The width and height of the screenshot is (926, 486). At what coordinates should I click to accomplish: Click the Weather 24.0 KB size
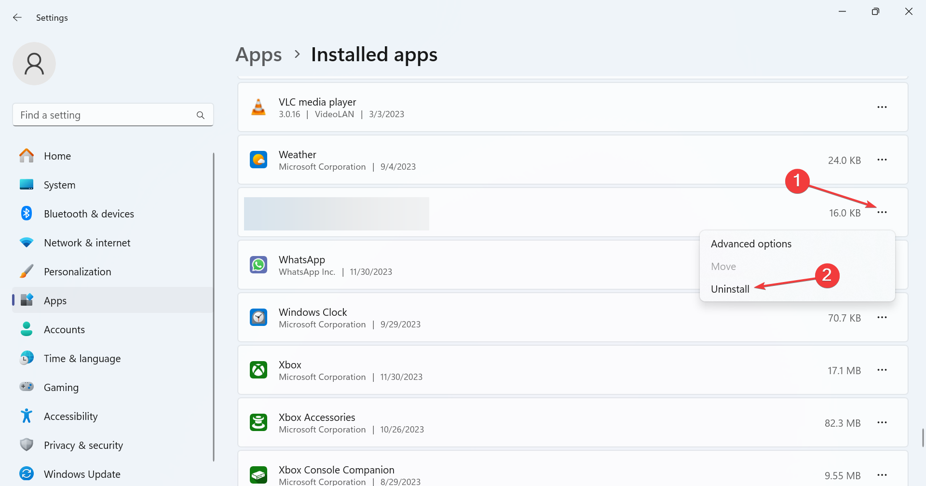[x=844, y=161]
